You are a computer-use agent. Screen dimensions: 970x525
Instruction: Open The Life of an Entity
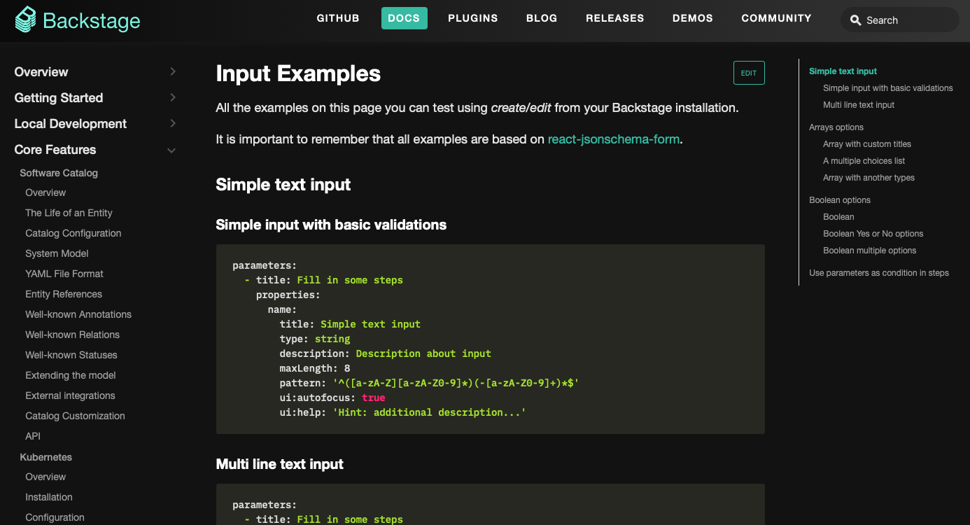pyautogui.click(x=69, y=213)
